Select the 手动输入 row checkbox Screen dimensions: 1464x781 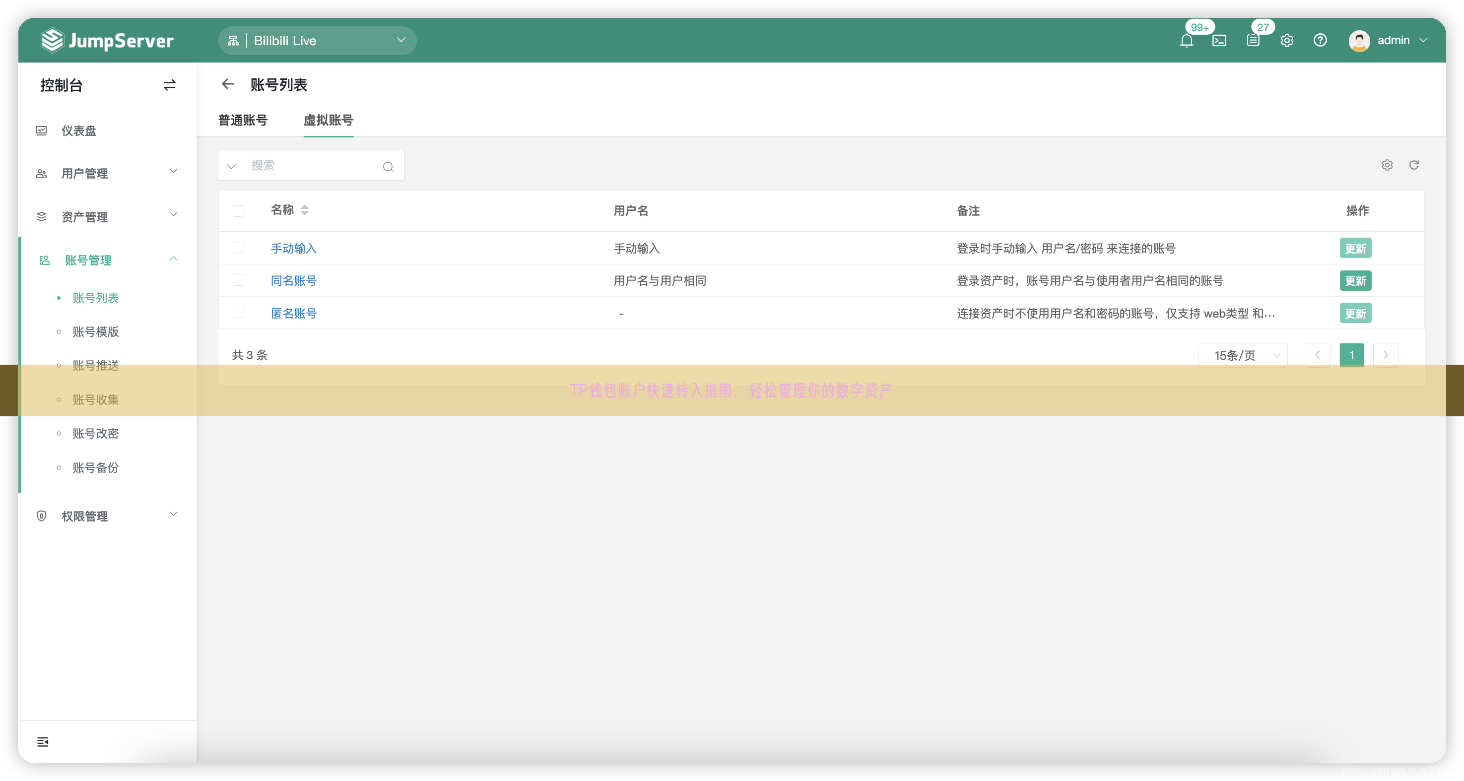pyautogui.click(x=238, y=247)
